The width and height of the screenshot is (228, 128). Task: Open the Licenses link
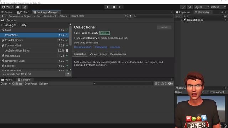point(115,47)
